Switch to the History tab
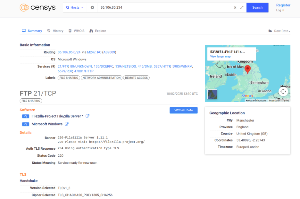The width and height of the screenshot is (300, 199). (55, 31)
